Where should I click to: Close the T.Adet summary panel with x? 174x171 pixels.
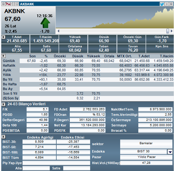click(x=3, y=37)
